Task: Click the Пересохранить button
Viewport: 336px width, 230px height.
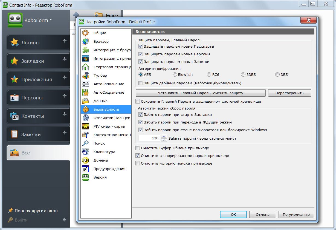Action: pos(289,93)
